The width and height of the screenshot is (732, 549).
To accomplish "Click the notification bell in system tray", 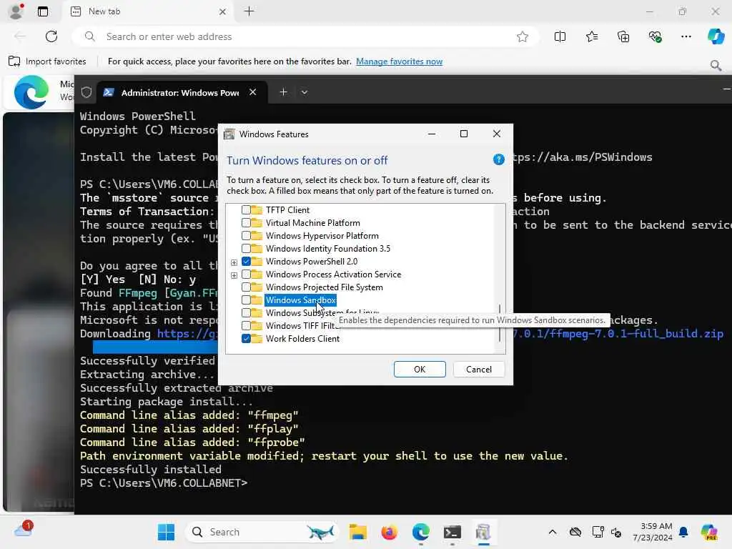I will pos(683,532).
